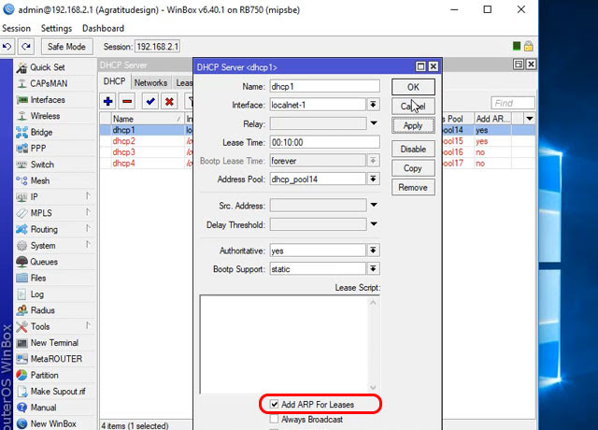This screenshot has height=430, width=598.
Task: Click Cancel in DHCP Server dialog
Action: pyautogui.click(x=413, y=106)
